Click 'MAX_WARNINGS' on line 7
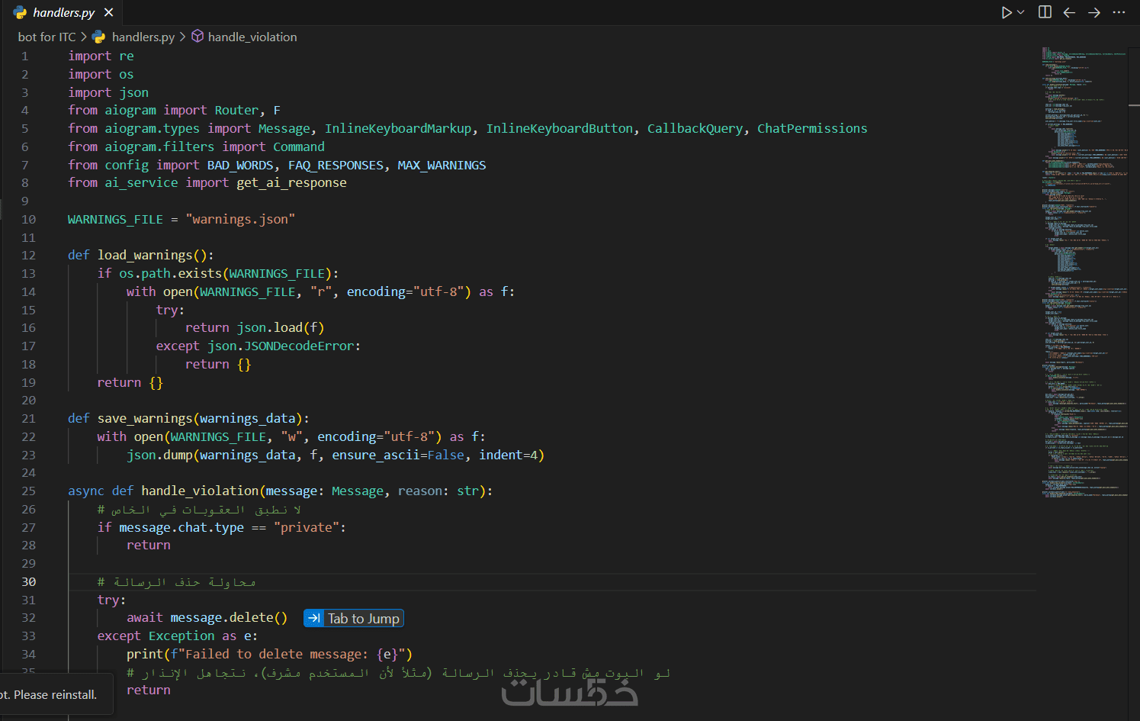The height and width of the screenshot is (721, 1140). 442,165
